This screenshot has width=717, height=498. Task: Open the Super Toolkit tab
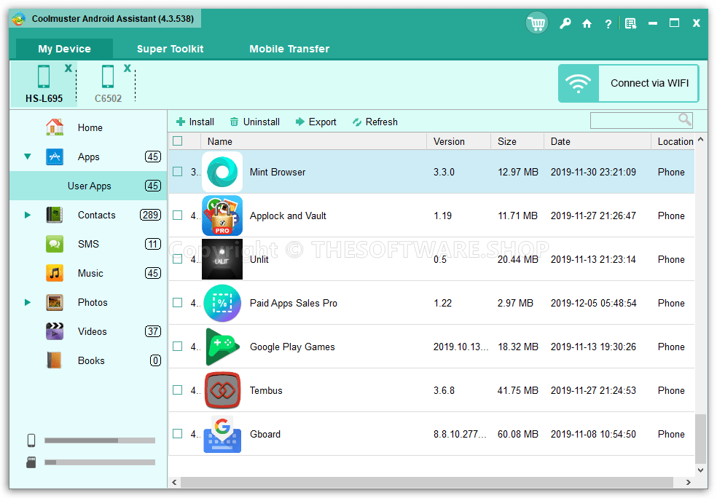click(x=170, y=49)
